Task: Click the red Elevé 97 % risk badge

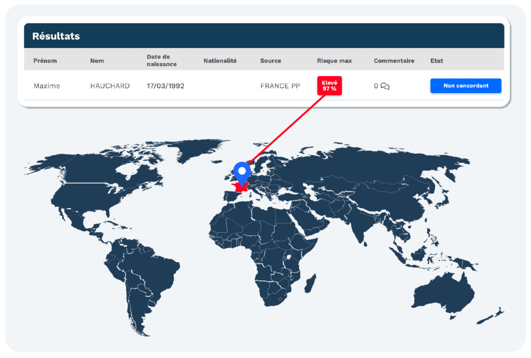Action: coord(329,86)
